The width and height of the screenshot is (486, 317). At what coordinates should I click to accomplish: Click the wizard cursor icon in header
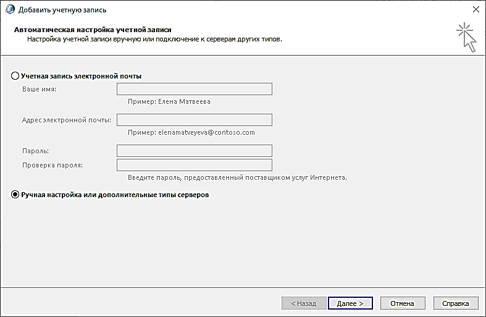point(466,38)
